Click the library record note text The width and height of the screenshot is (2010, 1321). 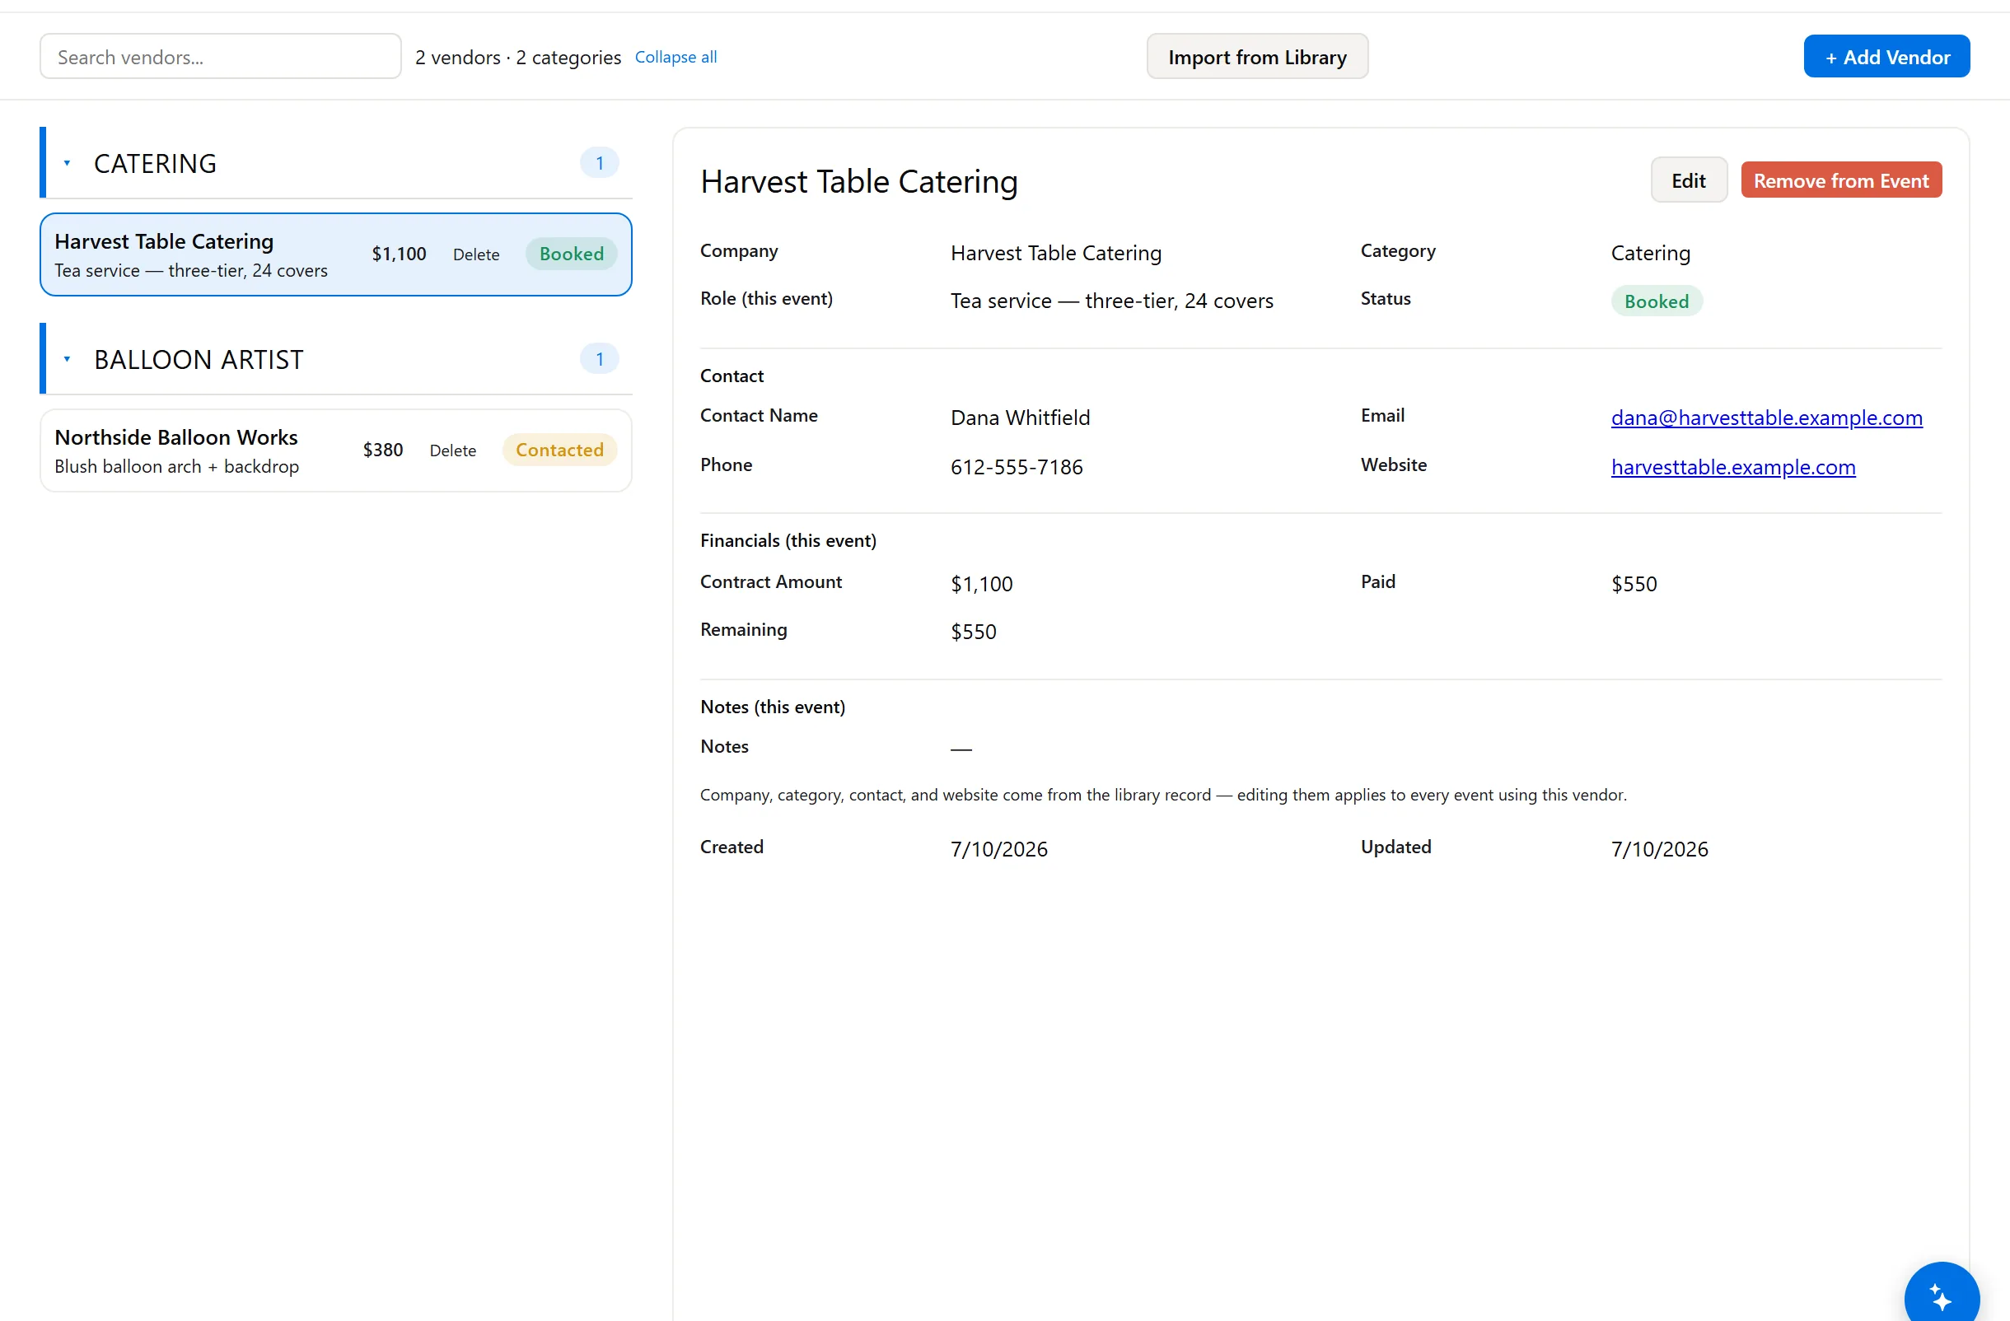(1163, 795)
